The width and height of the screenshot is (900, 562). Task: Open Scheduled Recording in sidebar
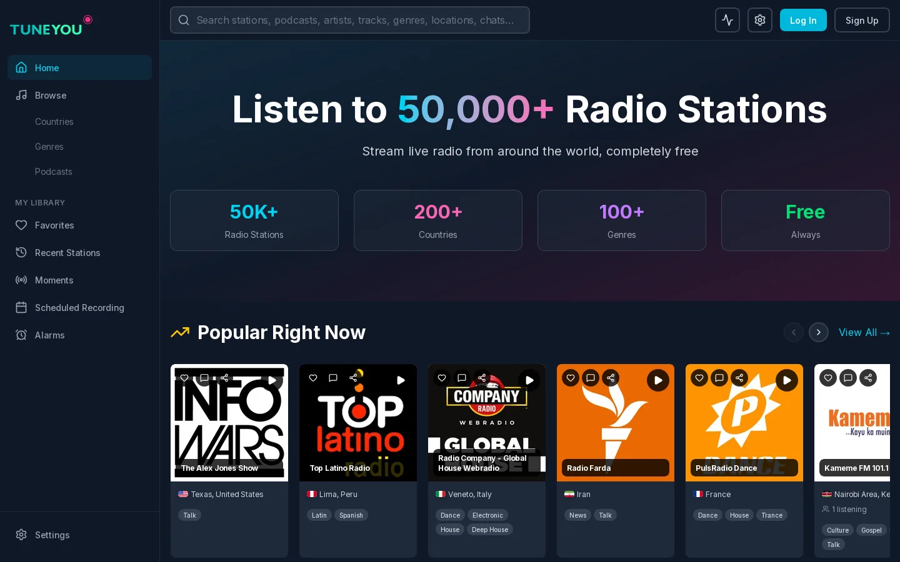coord(79,307)
